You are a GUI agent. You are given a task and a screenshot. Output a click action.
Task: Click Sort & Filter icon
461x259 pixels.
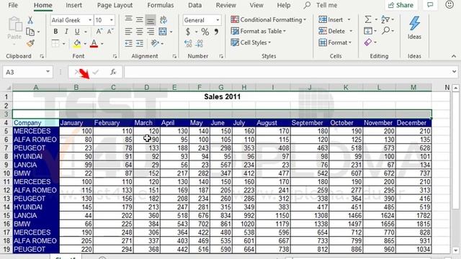point(385,19)
